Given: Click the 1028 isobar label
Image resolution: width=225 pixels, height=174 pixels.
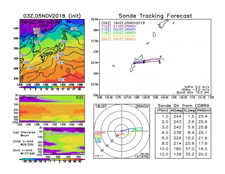Looking at the screenshot, I should click(x=37, y=33).
